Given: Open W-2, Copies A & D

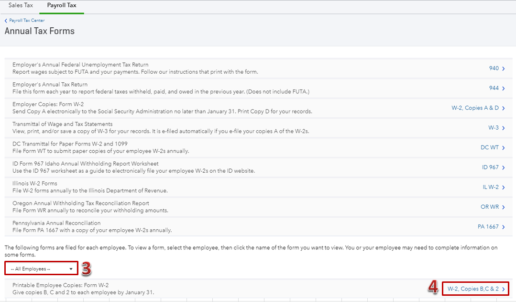Looking at the screenshot, I should 475,108.
